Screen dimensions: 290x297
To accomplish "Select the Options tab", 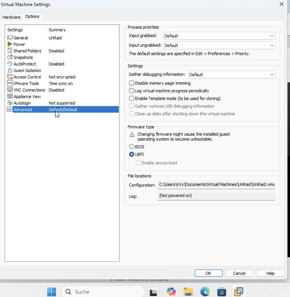I will point(32,17).
